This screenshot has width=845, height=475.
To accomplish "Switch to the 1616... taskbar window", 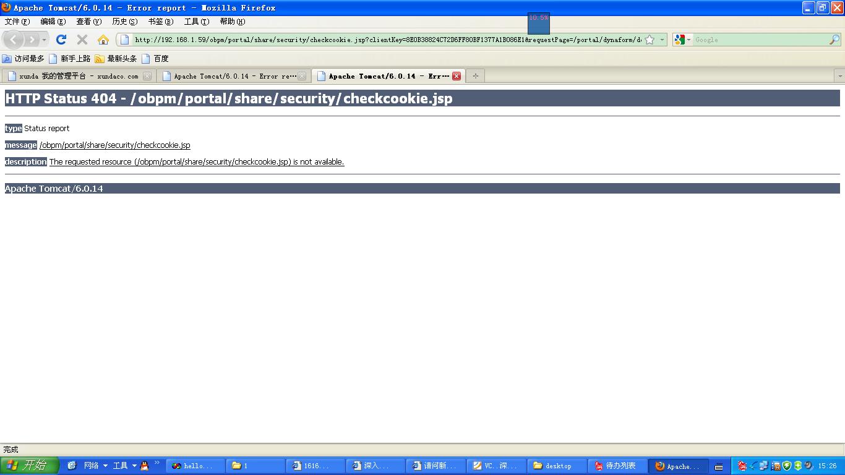I will tap(316, 466).
